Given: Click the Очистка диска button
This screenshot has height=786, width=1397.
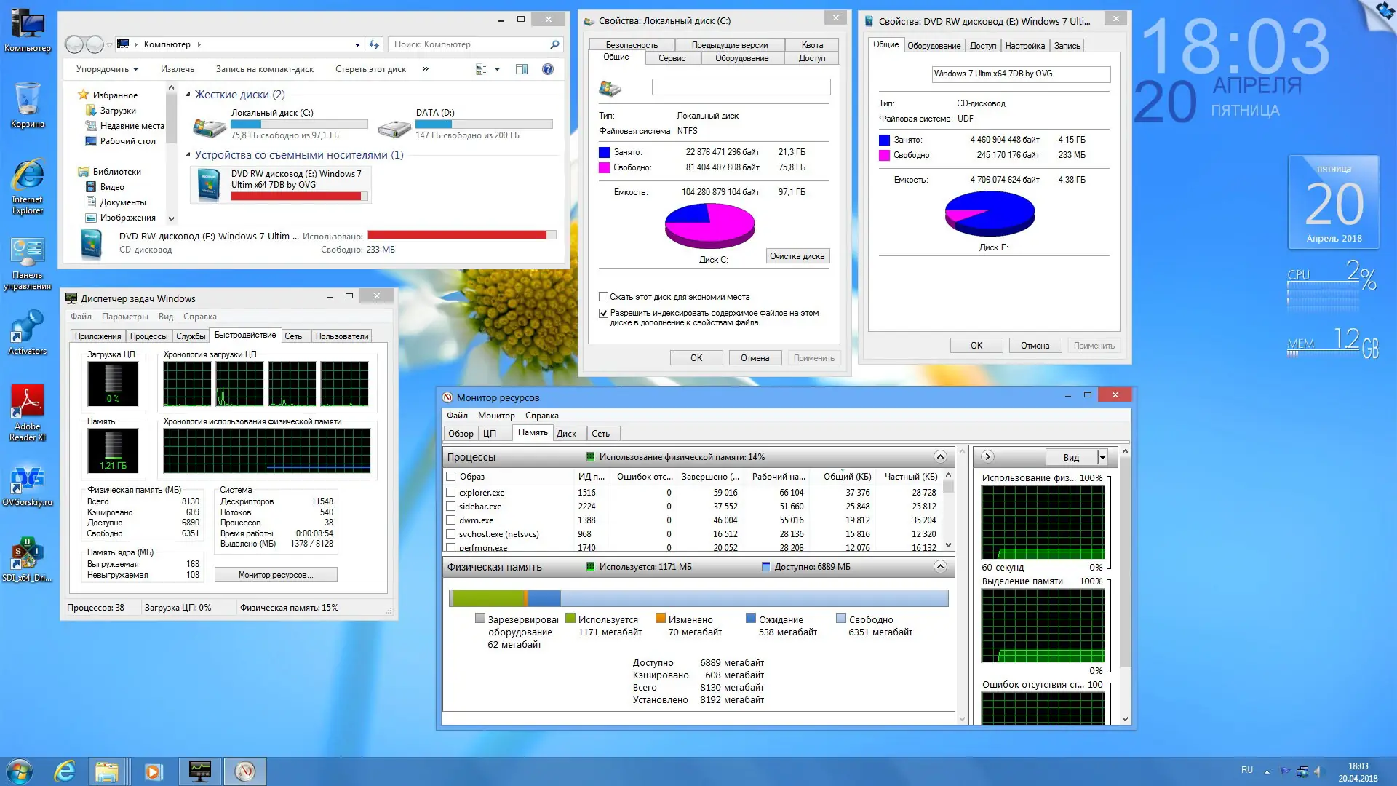Looking at the screenshot, I should (797, 256).
